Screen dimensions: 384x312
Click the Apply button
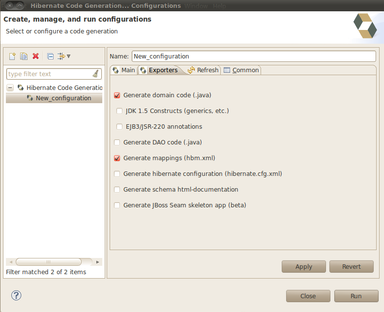pyautogui.click(x=304, y=266)
